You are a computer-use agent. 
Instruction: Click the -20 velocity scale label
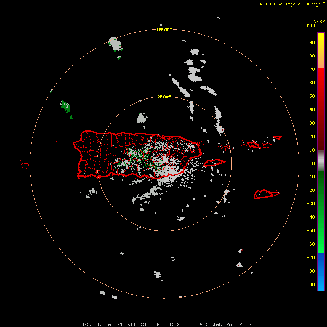click(x=311, y=190)
